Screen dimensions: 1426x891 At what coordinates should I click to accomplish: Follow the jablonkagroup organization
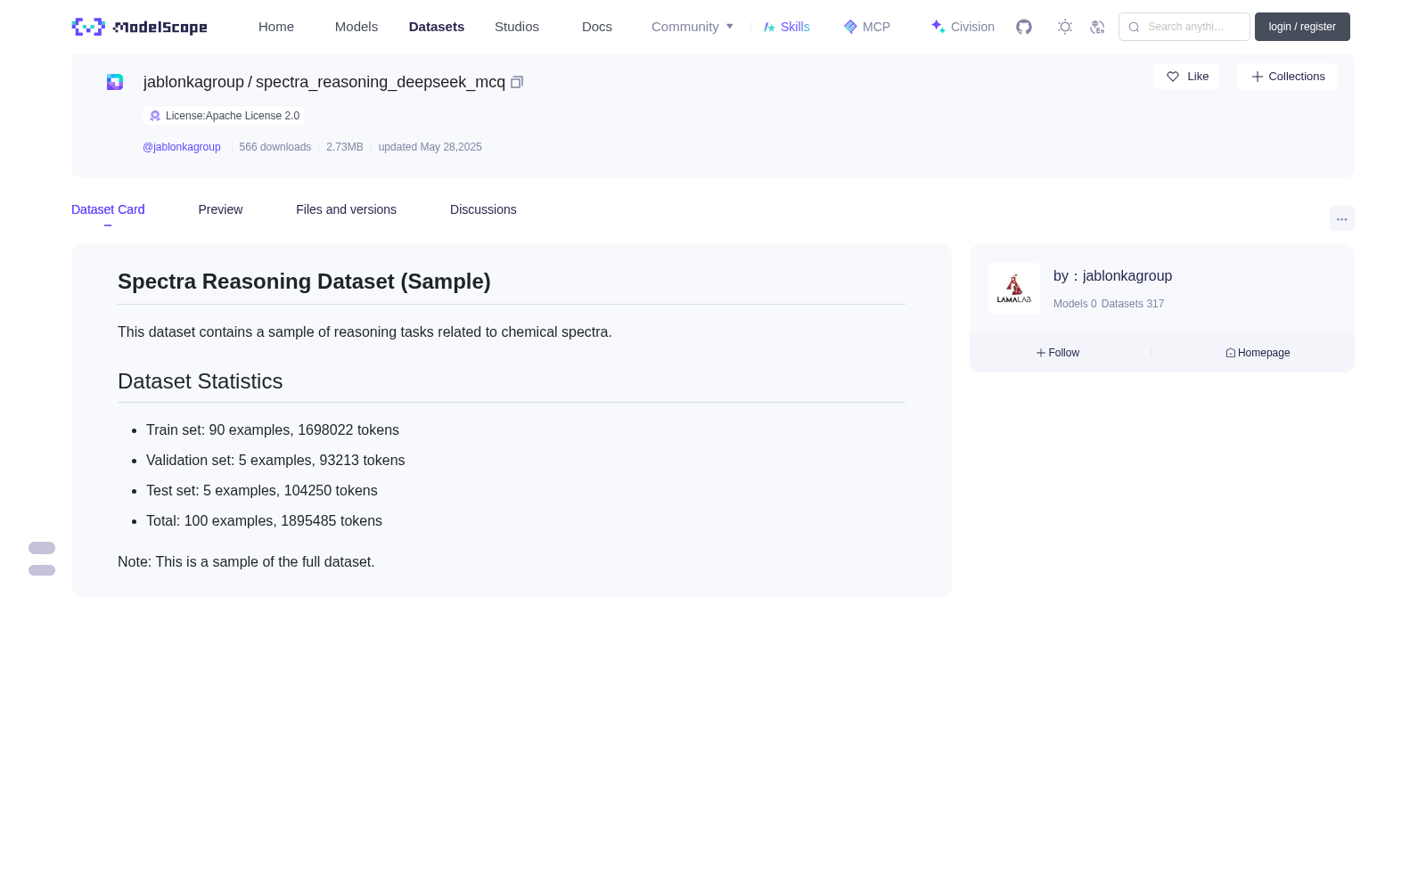pyautogui.click(x=1058, y=353)
